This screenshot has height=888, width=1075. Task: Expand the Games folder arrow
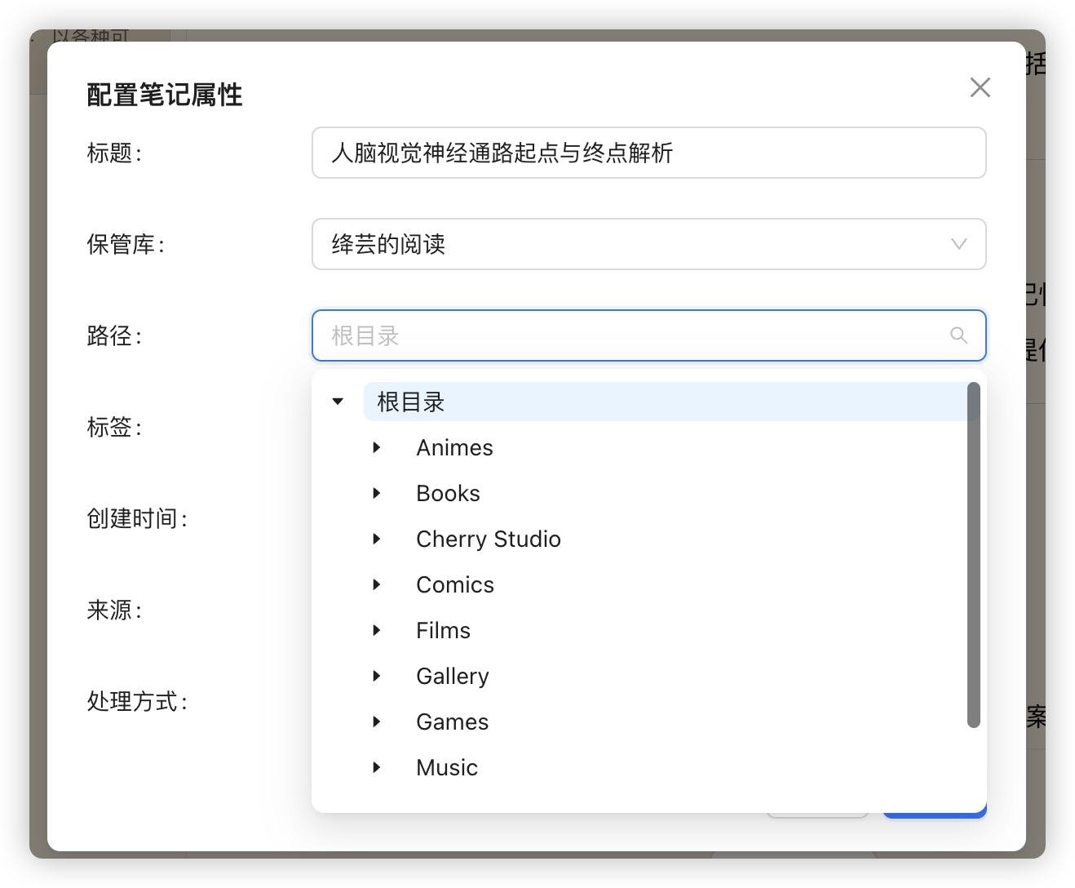point(377,721)
